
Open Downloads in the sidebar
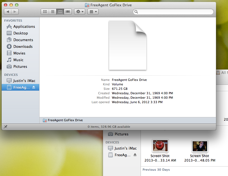pos(21,47)
